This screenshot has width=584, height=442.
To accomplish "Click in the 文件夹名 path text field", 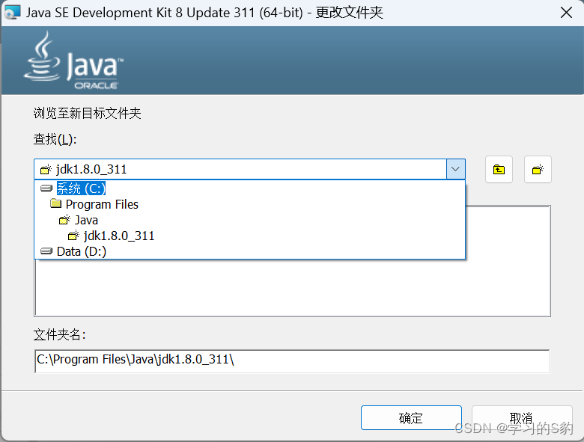I will [x=292, y=360].
